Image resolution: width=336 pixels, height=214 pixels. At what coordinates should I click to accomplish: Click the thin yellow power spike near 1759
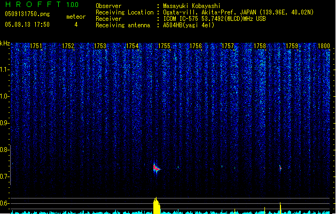pyautogui.click(x=280, y=208)
